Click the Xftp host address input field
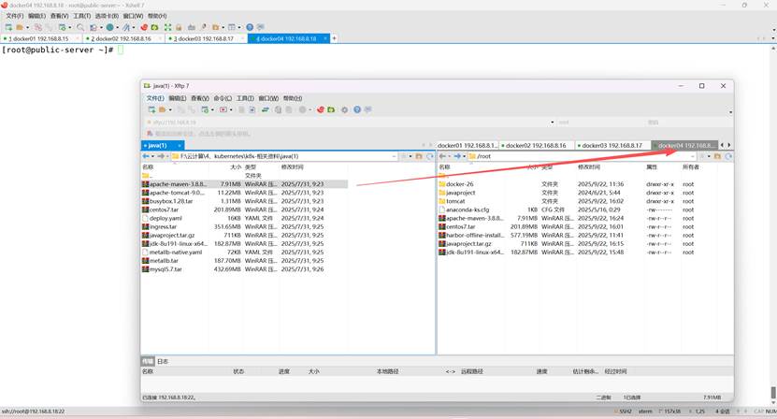Image resolution: width=777 pixels, height=419 pixels. point(350,122)
